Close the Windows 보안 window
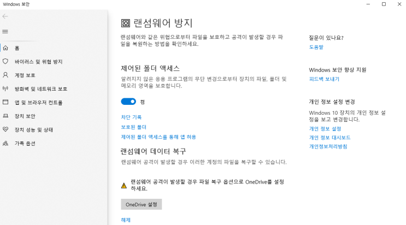 click(399, 4)
